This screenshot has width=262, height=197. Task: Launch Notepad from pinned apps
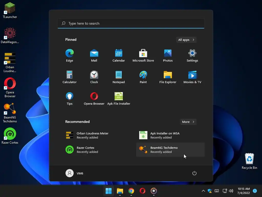(x=119, y=77)
